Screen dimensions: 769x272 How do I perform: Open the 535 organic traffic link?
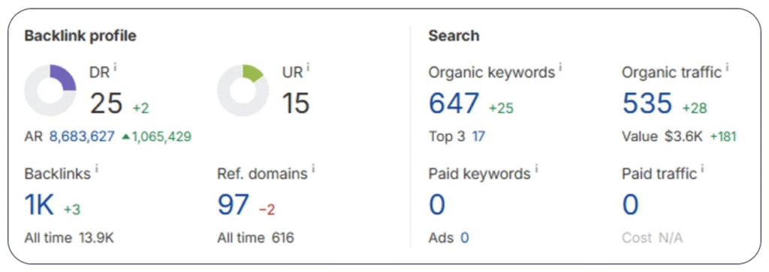[x=647, y=103]
